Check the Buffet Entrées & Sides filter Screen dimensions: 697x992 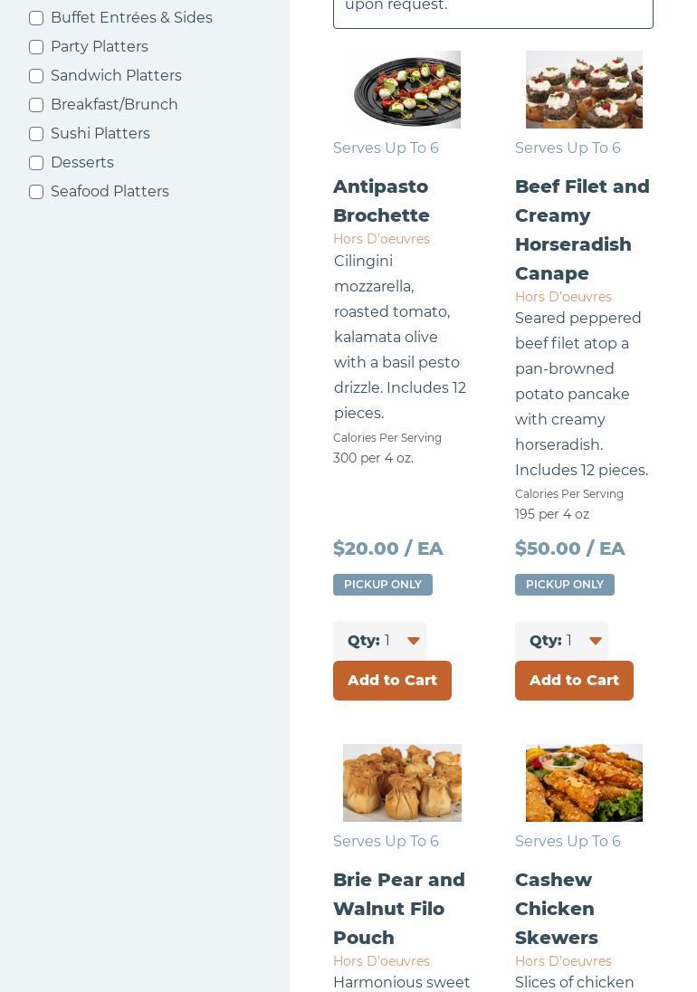tap(36, 18)
